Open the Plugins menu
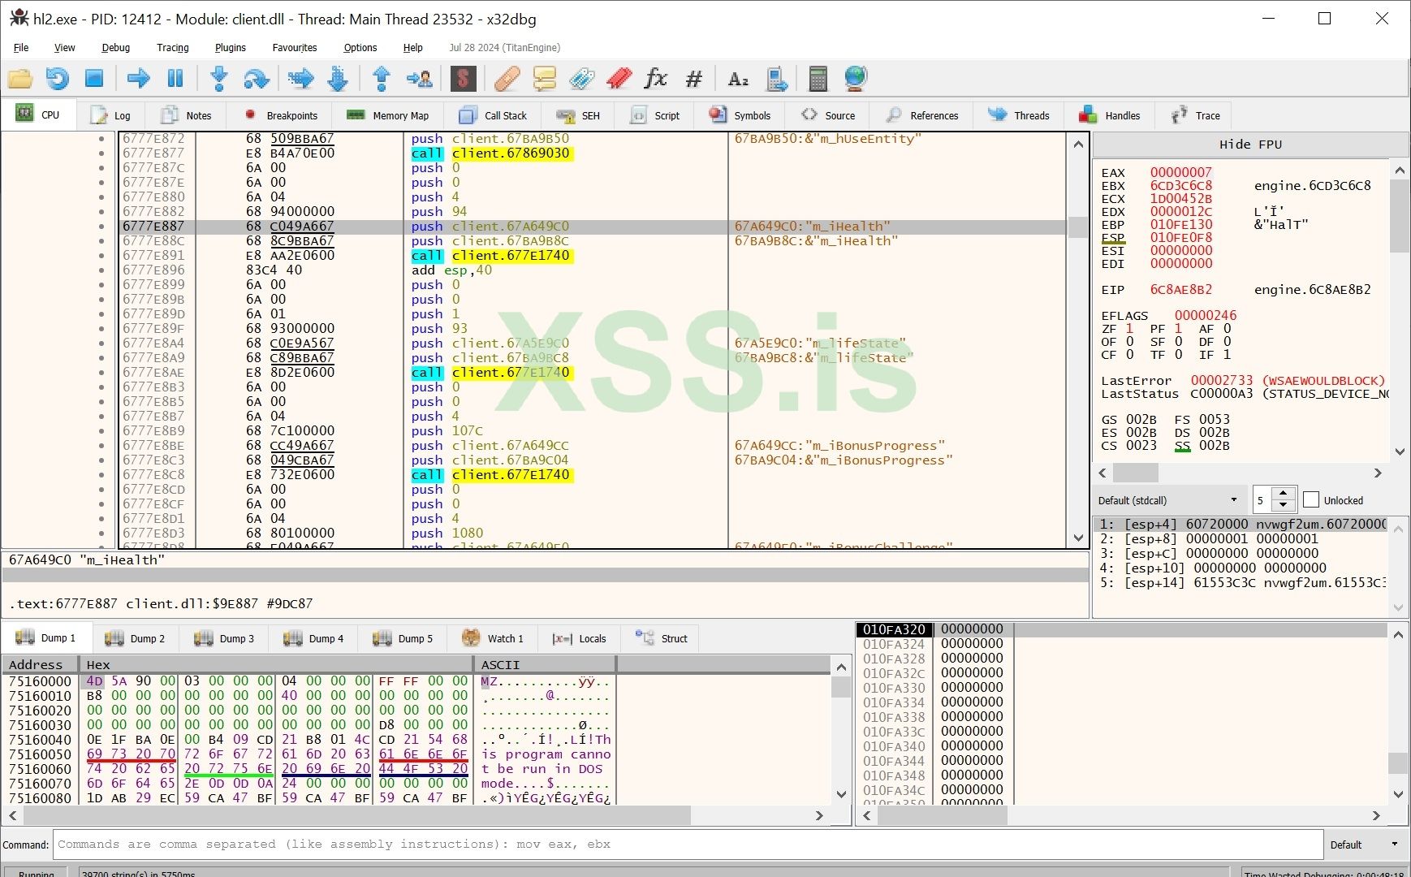Viewport: 1411px width, 877px height. [230, 48]
